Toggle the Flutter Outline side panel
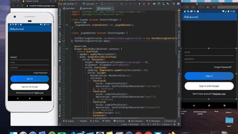This screenshot has height=134, width=238. coord(179,39)
